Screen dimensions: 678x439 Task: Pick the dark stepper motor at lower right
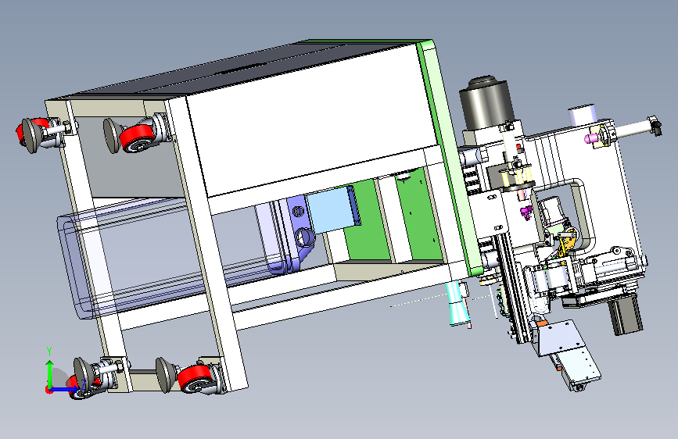click(626, 316)
